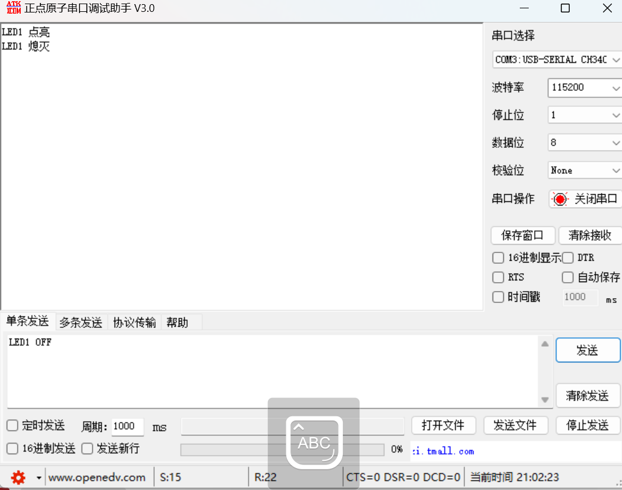Click the 发送 button
This screenshot has width=622, height=490.
[x=588, y=350]
